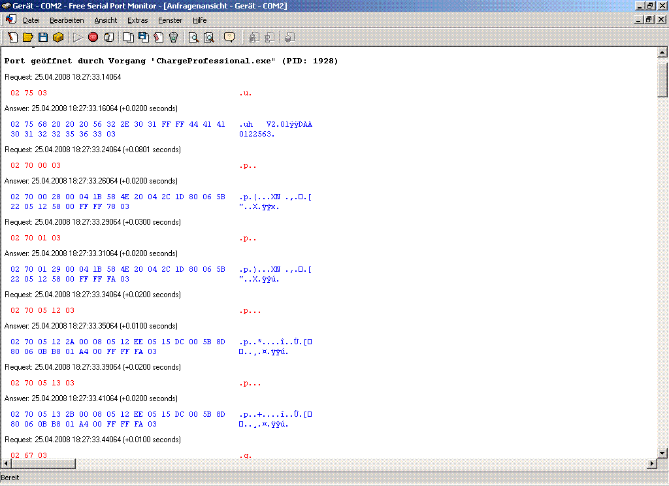
Task: Click the document icon left of Datei
Action: [x=11, y=20]
